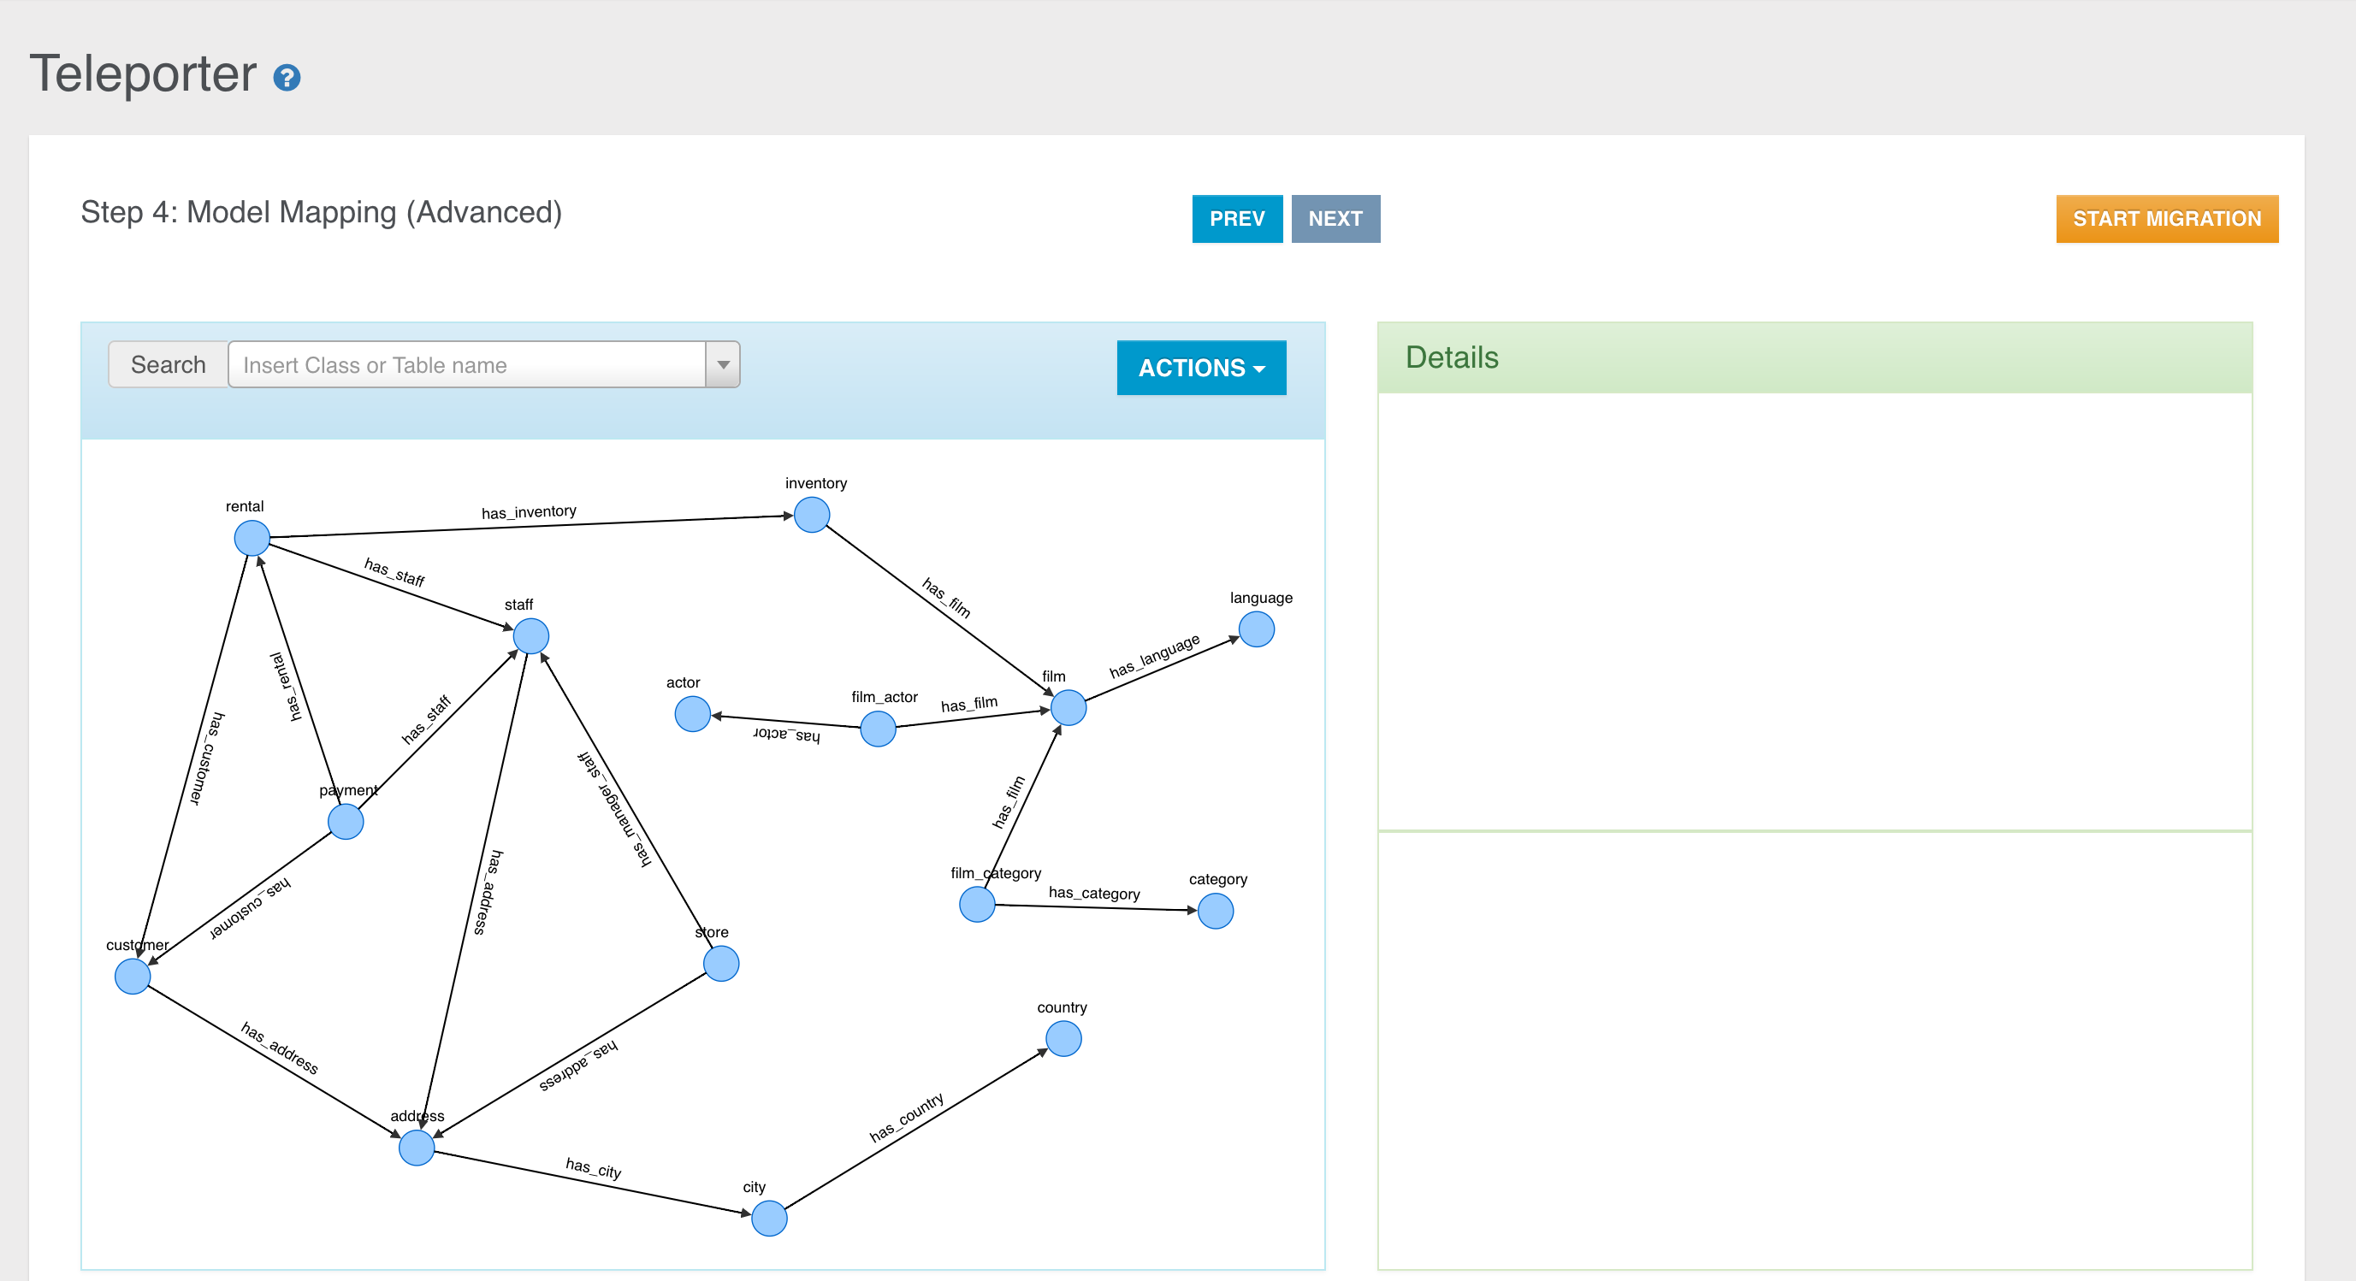
Task: Click the country node circle
Action: [x=1063, y=1039]
